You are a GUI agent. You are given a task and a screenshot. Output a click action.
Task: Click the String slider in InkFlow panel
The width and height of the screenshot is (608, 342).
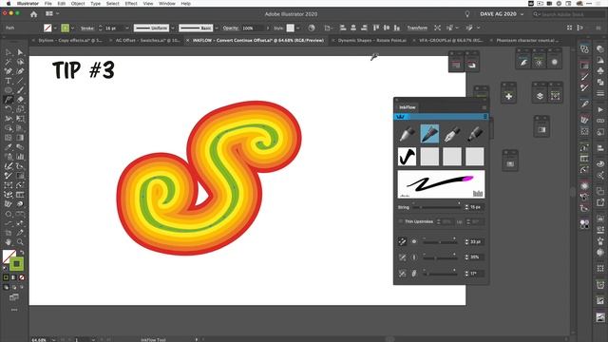click(x=437, y=207)
